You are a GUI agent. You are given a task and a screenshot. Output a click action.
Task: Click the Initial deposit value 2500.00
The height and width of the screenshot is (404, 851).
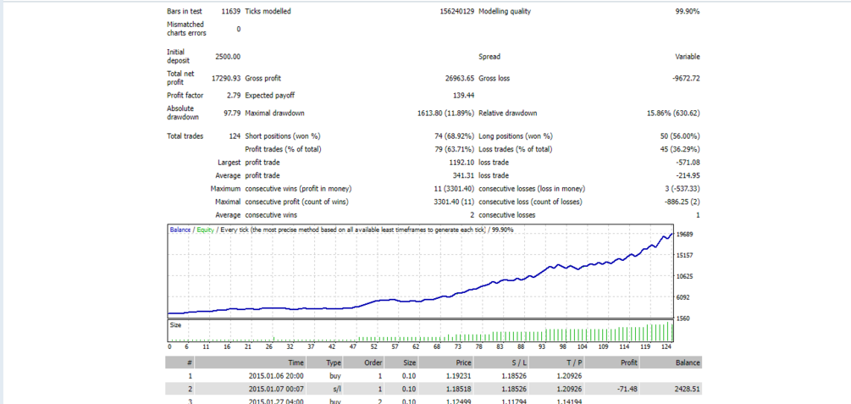tap(228, 57)
